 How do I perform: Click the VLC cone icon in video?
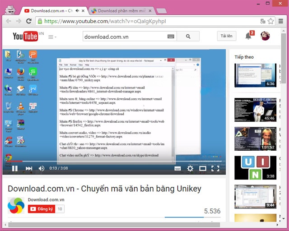pyautogui.click(x=20, y=106)
